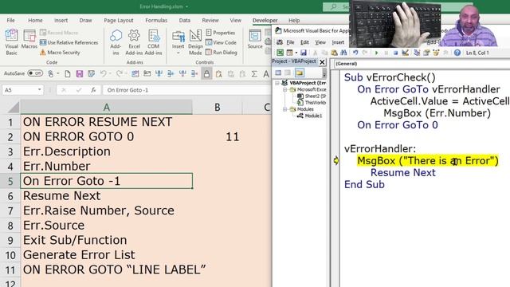510x287 pixels.
Task: Undo in VBA editor toolbar
Action: [355, 53]
